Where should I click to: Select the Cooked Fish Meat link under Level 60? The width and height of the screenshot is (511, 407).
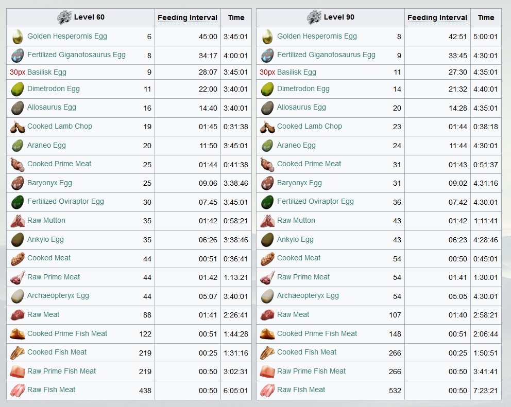(57, 352)
